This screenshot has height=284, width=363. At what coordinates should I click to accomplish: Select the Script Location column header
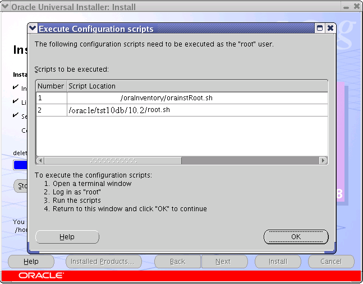[x=197, y=86]
